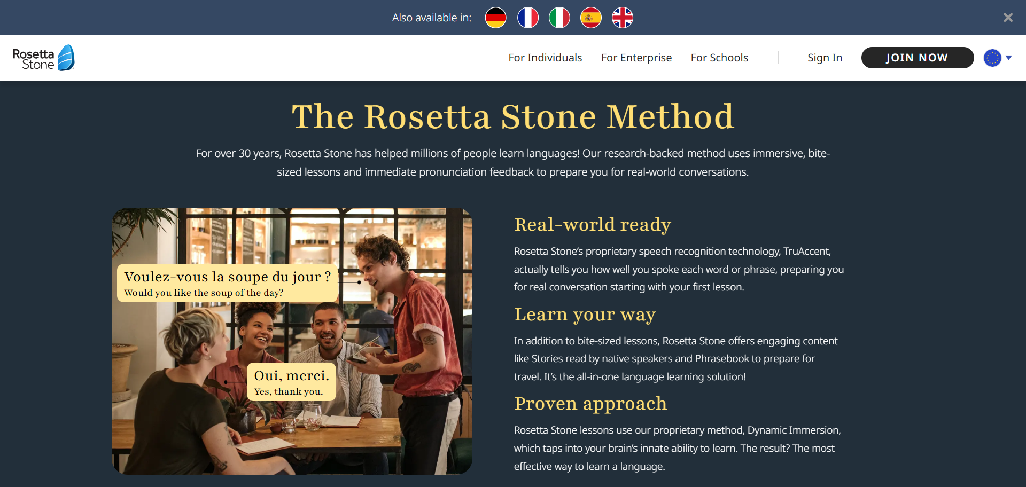Click the 'Voulez-vous la soupe du jour' bubble
Image resolution: width=1026 pixels, height=487 pixels.
[227, 283]
